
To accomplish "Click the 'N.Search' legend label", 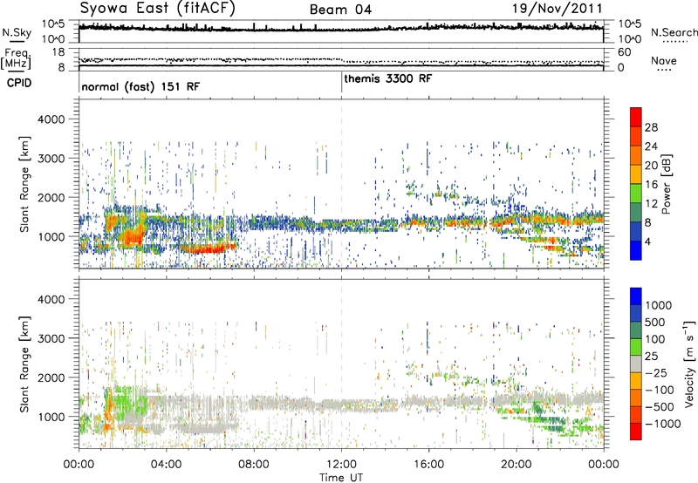I will 674,32.
